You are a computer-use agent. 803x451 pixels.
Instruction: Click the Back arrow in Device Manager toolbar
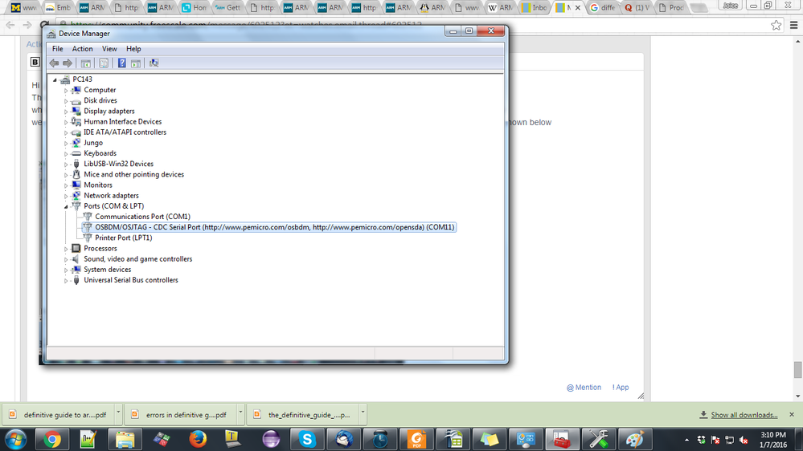tap(55, 63)
